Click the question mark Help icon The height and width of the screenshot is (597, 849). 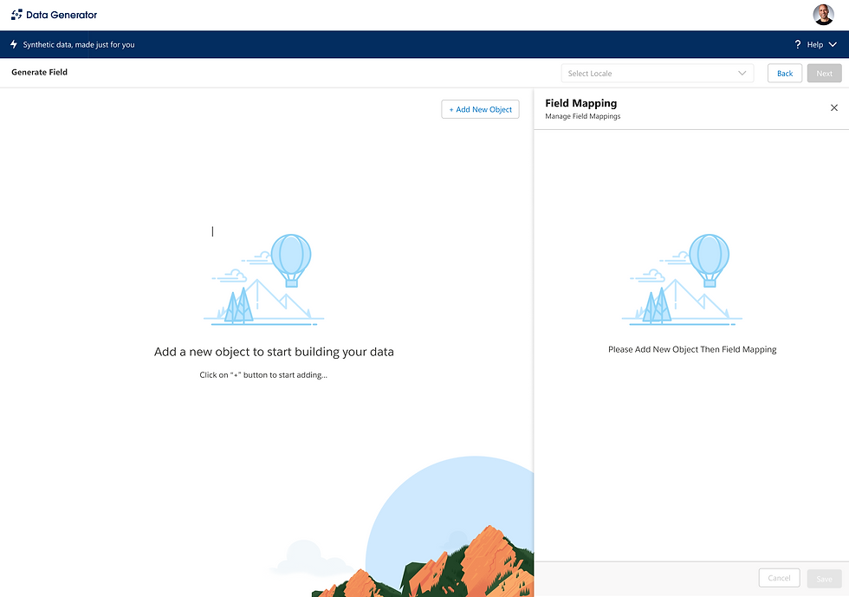[798, 44]
